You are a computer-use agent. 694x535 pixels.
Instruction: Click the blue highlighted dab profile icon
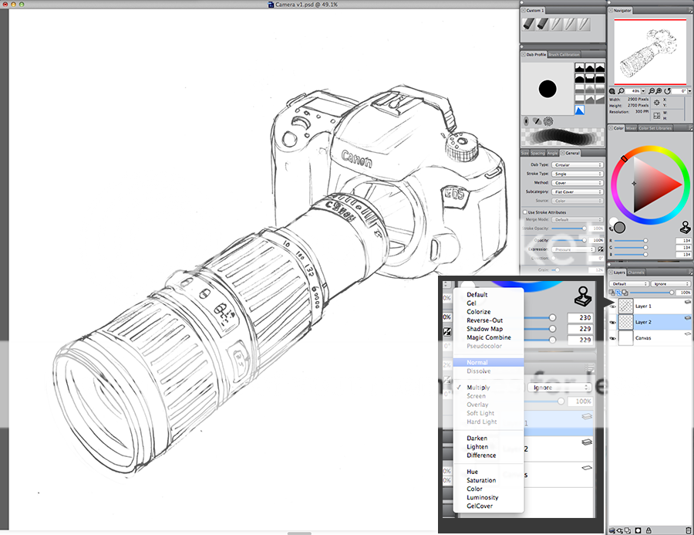[579, 110]
